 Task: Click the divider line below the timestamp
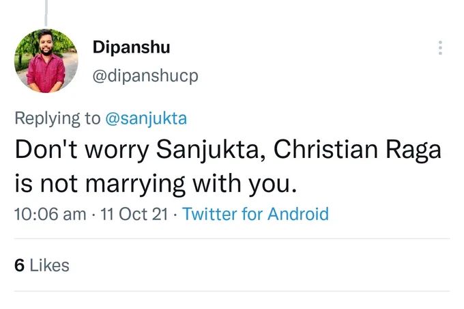click(x=232, y=239)
